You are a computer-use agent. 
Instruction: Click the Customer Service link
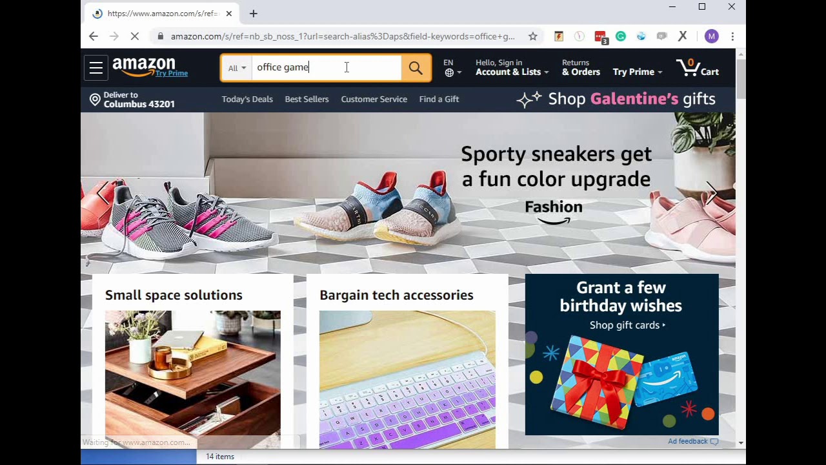[374, 99]
